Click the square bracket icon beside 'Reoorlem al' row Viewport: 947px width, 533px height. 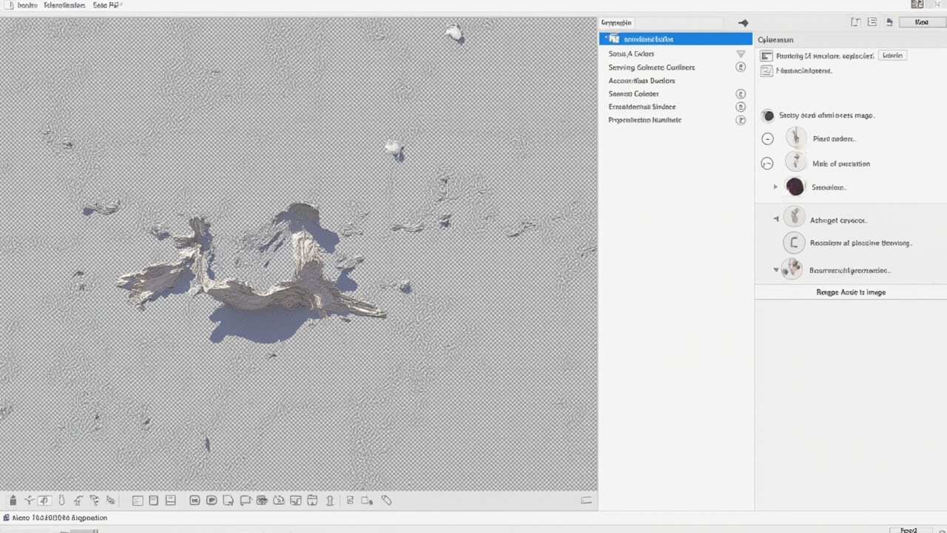(x=794, y=243)
